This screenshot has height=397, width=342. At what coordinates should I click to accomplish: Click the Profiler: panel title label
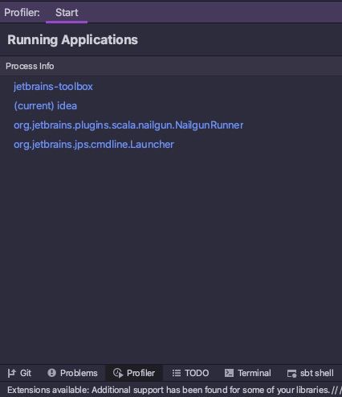click(x=22, y=13)
